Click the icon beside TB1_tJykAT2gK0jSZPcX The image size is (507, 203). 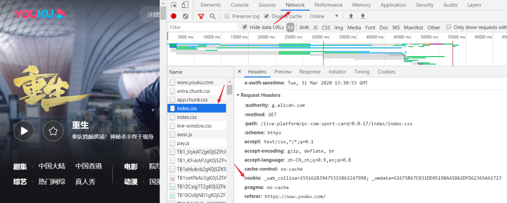172,152
